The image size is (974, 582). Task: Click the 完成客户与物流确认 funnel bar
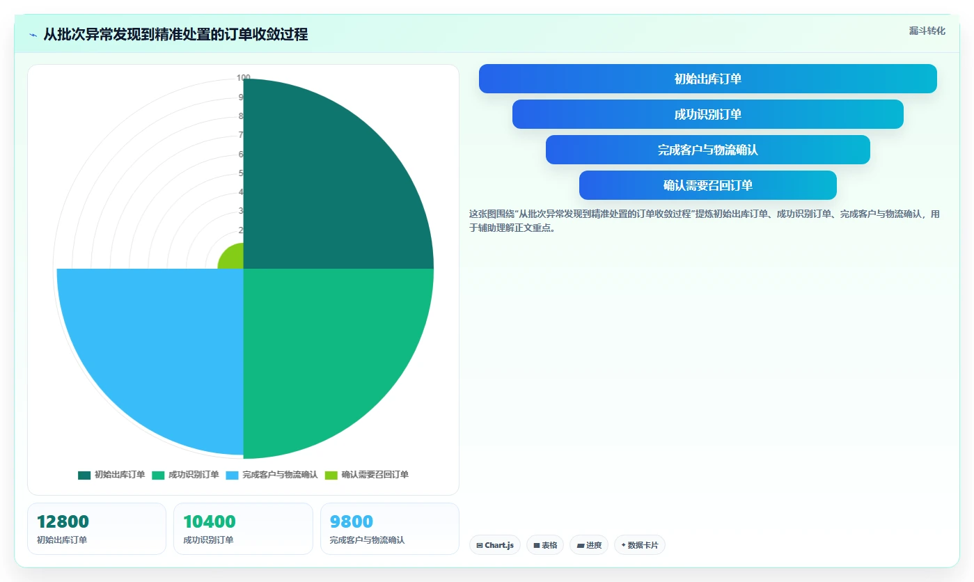(707, 150)
